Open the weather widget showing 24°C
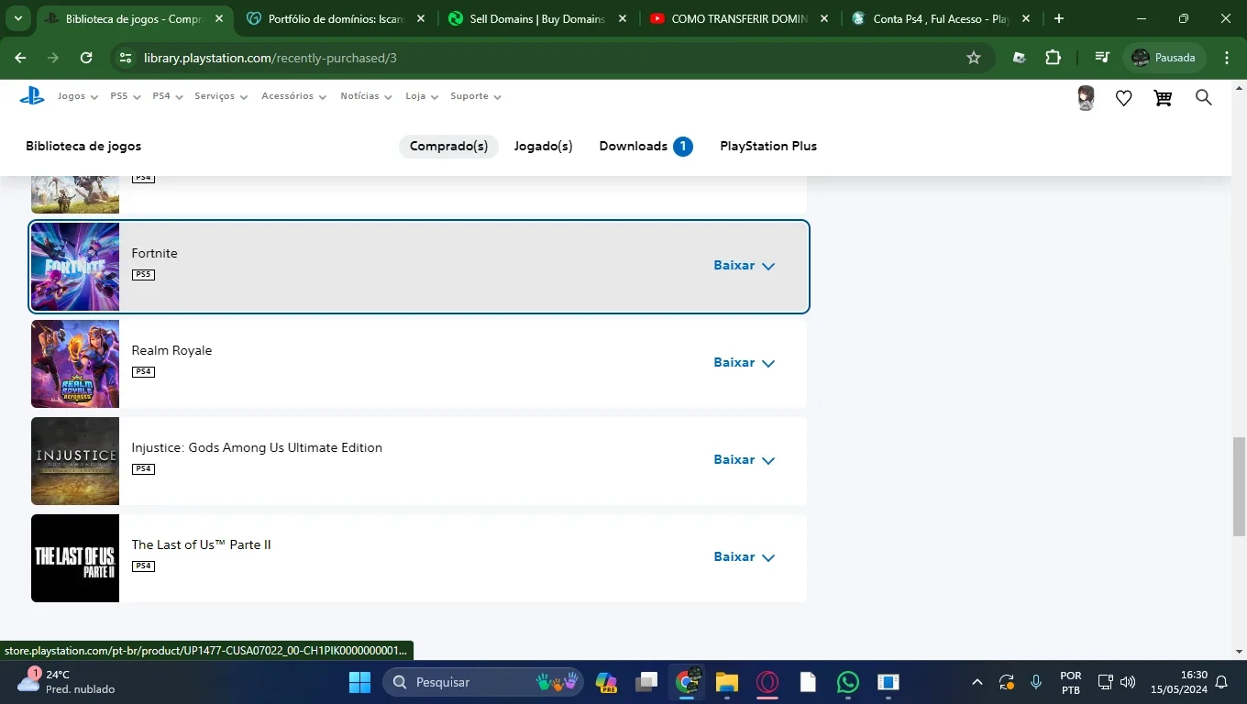 coord(66,682)
